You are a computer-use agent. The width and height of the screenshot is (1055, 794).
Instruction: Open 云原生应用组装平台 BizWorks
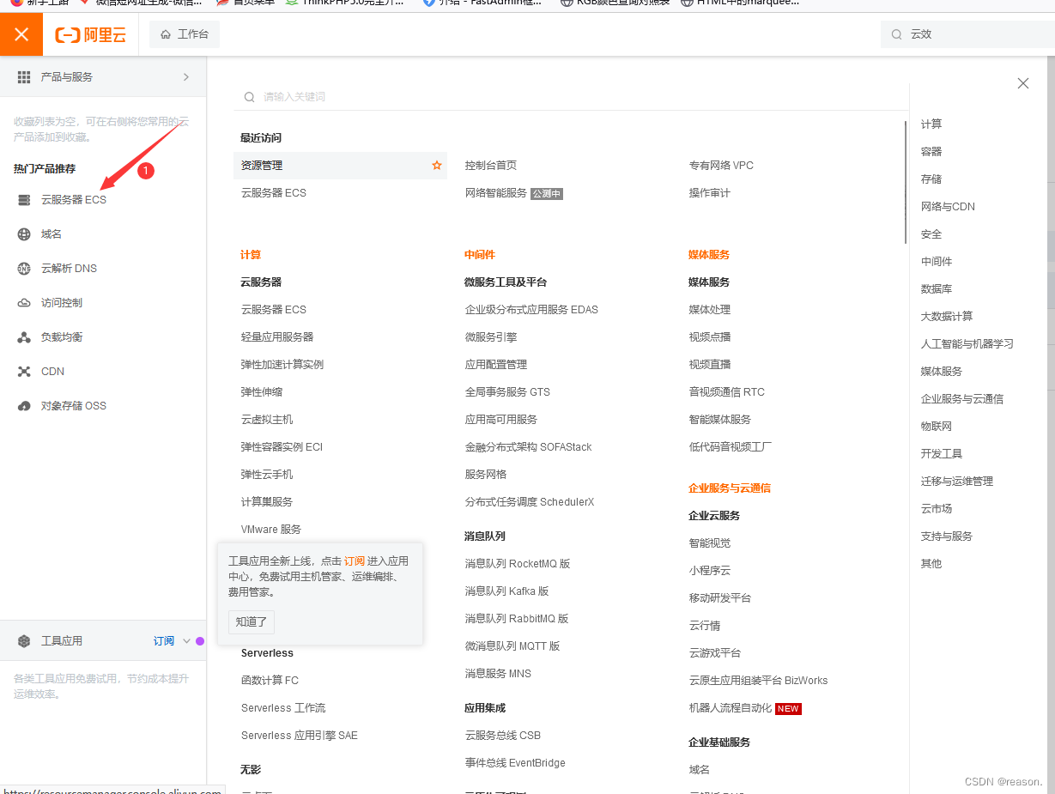[x=759, y=681]
